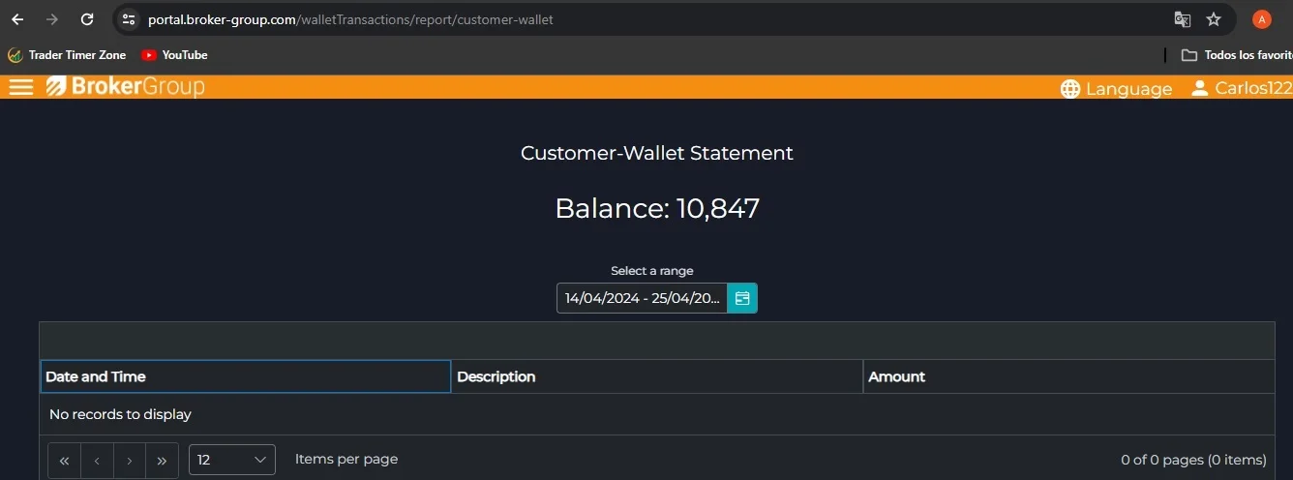Image resolution: width=1293 pixels, height=480 pixels.
Task: Open Todos los favoritos folder
Action: (x=1237, y=55)
